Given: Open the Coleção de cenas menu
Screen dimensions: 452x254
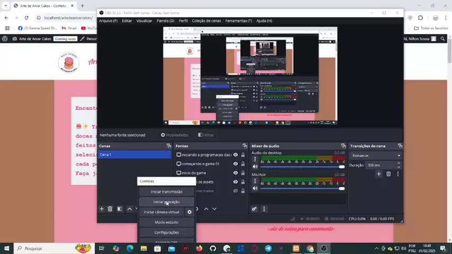Looking at the screenshot, I should (206, 21).
